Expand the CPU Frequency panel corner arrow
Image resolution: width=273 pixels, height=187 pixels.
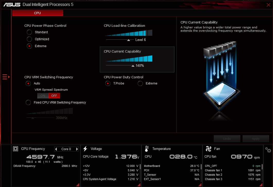pyautogui.click(x=78, y=185)
